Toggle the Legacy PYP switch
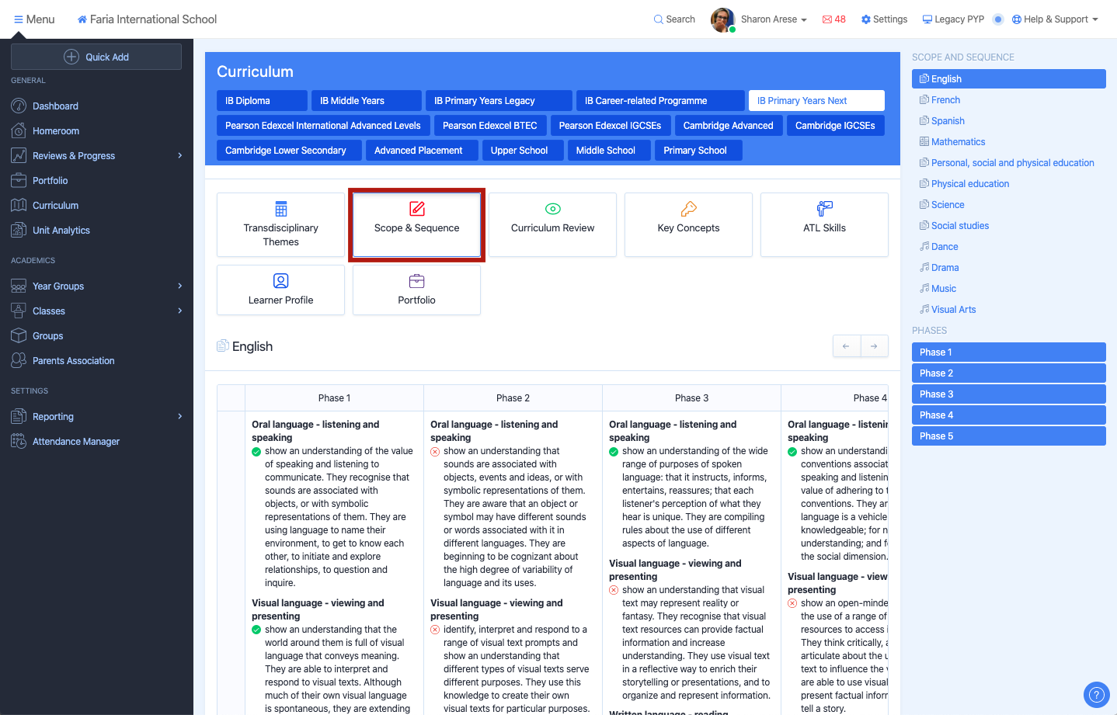This screenshot has width=1117, height=715. 998,19
